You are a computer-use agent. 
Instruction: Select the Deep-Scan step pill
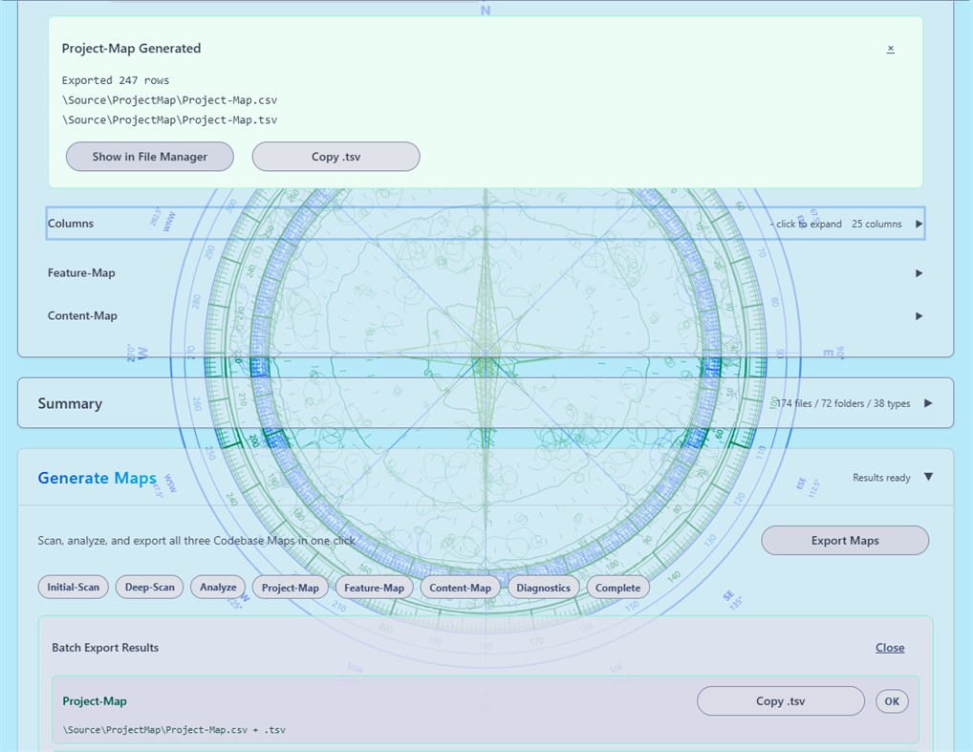[x=149, y=587]
